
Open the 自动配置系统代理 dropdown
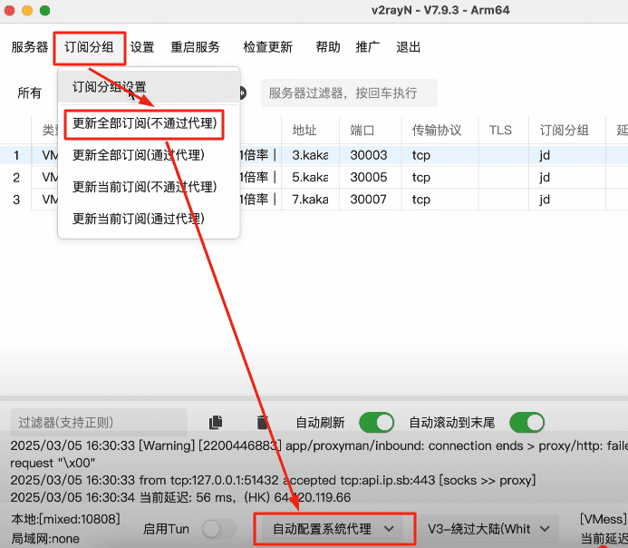point(333,529)
